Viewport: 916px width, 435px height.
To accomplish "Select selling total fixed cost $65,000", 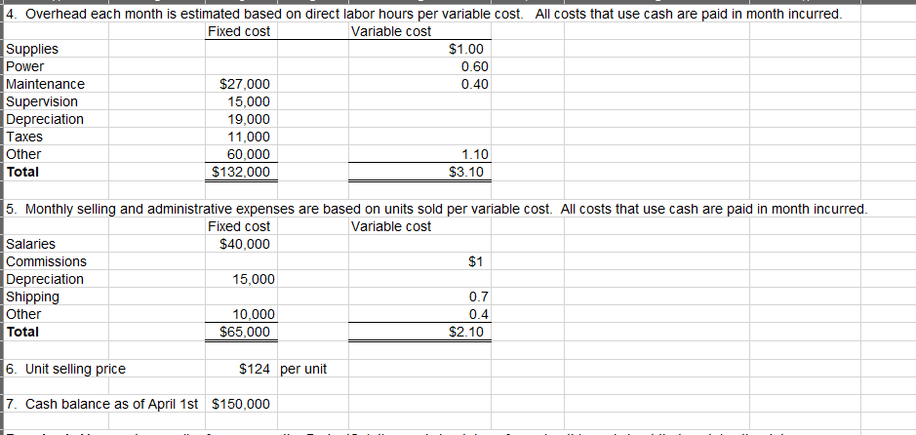I will click(244, 332).
